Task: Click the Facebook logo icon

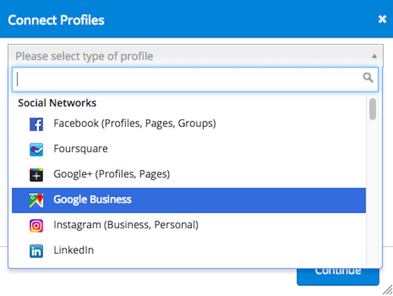Action: [36, 124]
